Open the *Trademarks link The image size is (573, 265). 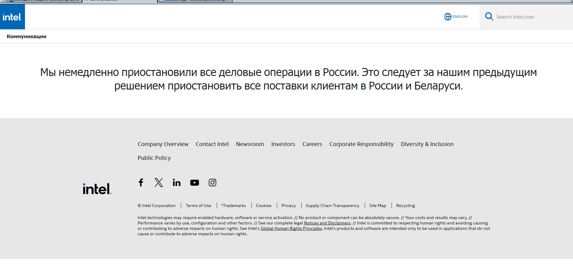(x=234, y=206)
